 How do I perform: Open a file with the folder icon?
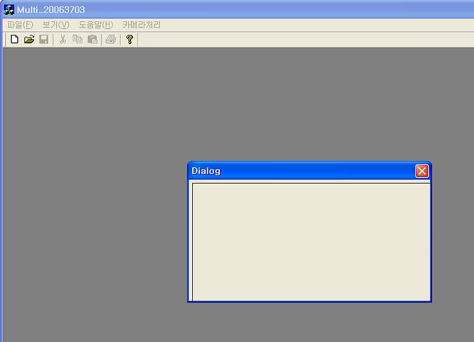point(29,39)
